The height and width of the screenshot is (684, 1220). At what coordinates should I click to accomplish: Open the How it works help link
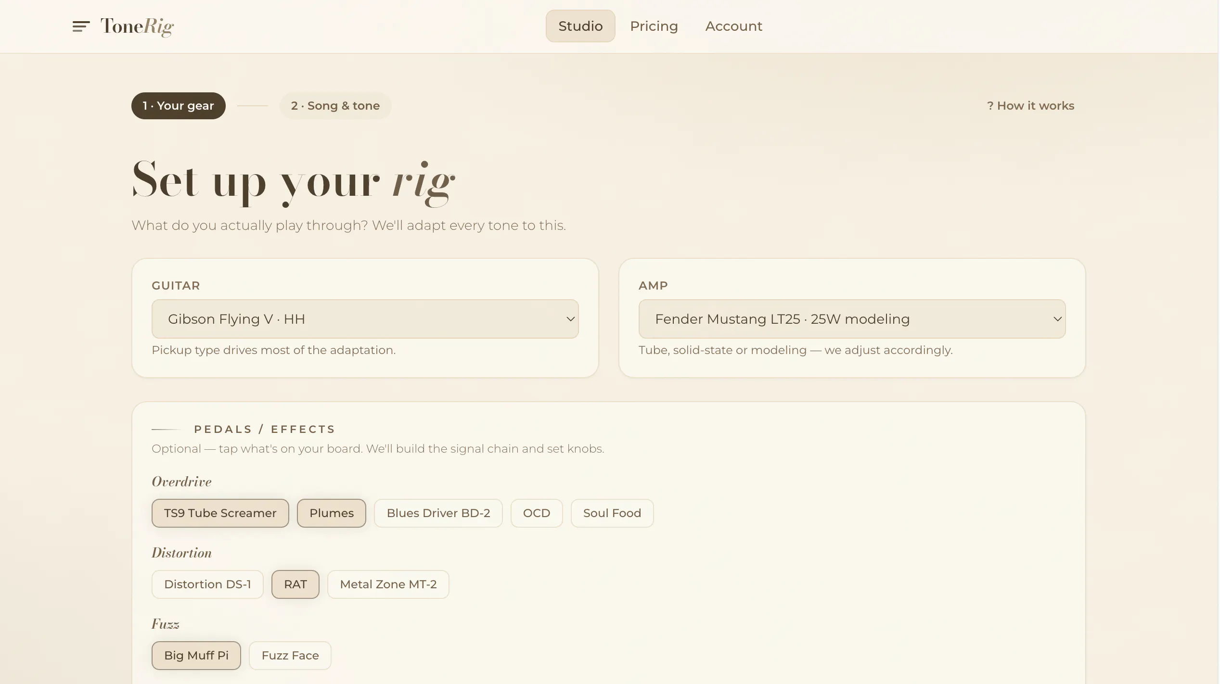1030,106
